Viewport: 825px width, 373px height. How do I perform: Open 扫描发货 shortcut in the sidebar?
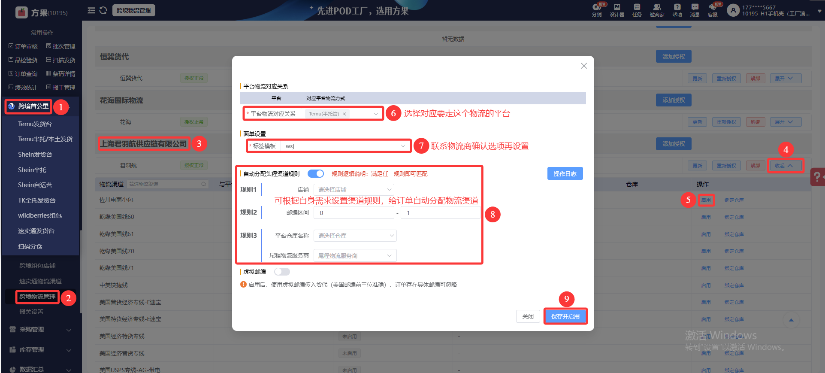(x=61, y=60)
